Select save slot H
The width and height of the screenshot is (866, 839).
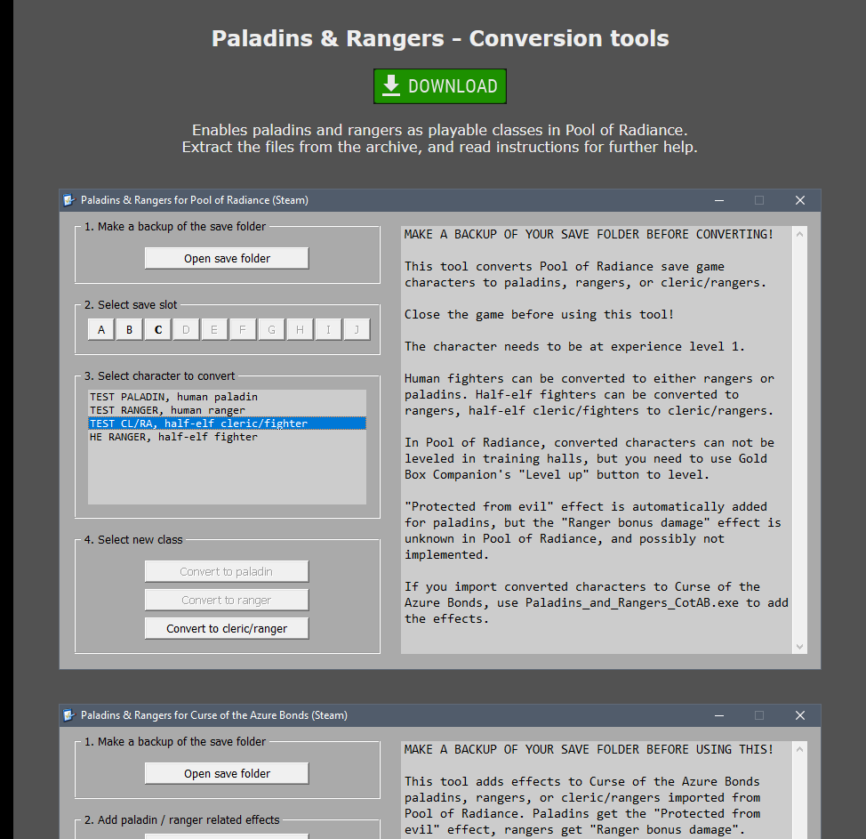300,330
